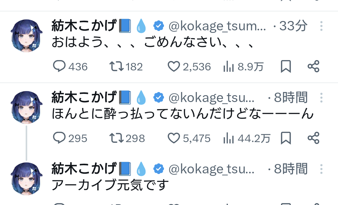Open the ほんとに酔っ払ってない tweet text
Image resolution: width=338 pixels, height=205 pixels.
pos(182,114)
